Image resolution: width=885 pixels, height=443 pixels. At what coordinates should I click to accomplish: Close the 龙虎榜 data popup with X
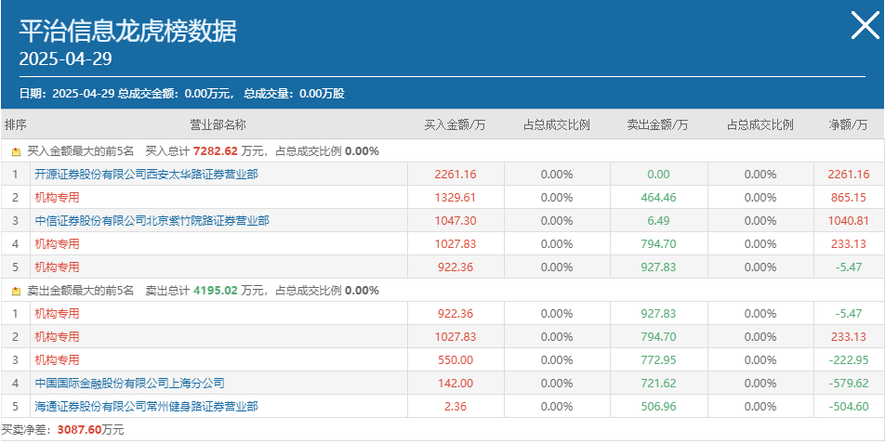click(865, 26)
